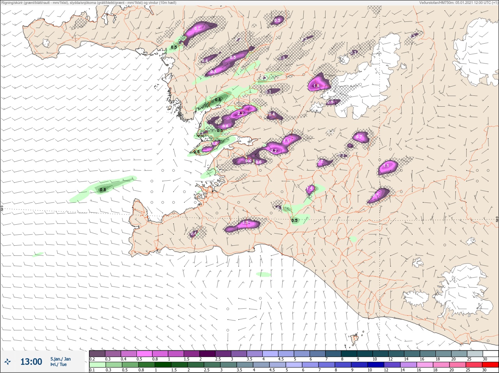
Task: Pick the lower legend bright red swatch at 30
Action: (x=490, y=365)
